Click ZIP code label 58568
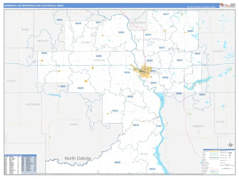 point(117,163)
